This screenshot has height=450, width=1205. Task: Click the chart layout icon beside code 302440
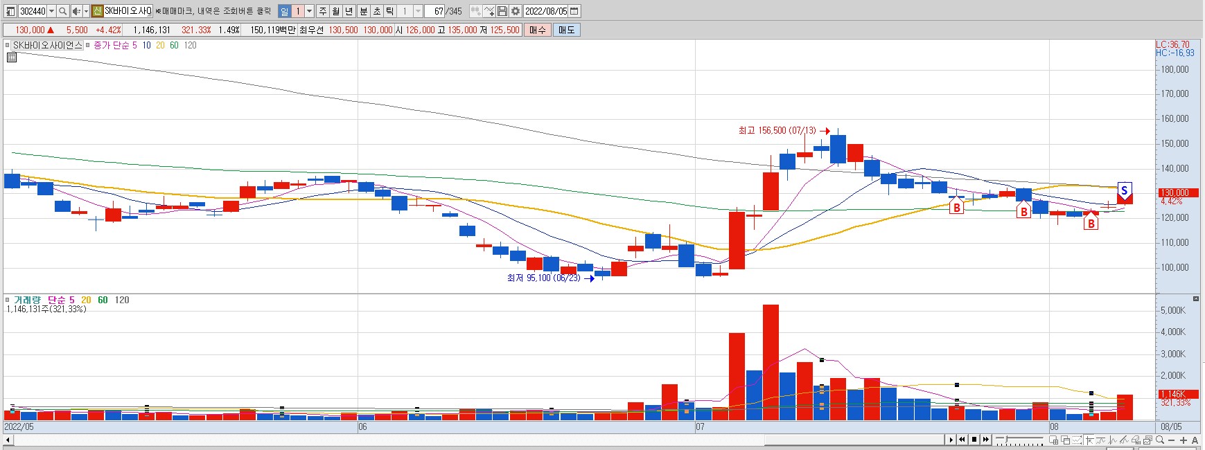click(10, 11)
